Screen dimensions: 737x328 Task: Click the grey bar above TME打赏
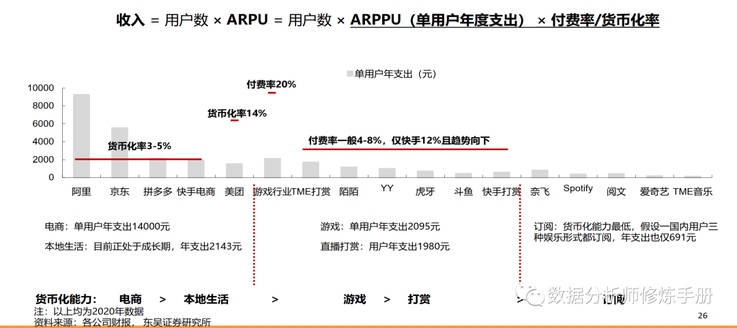click(310, 170)
